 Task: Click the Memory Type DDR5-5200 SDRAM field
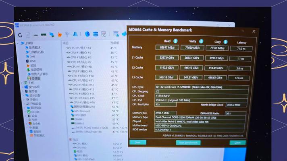pos(200,118)
